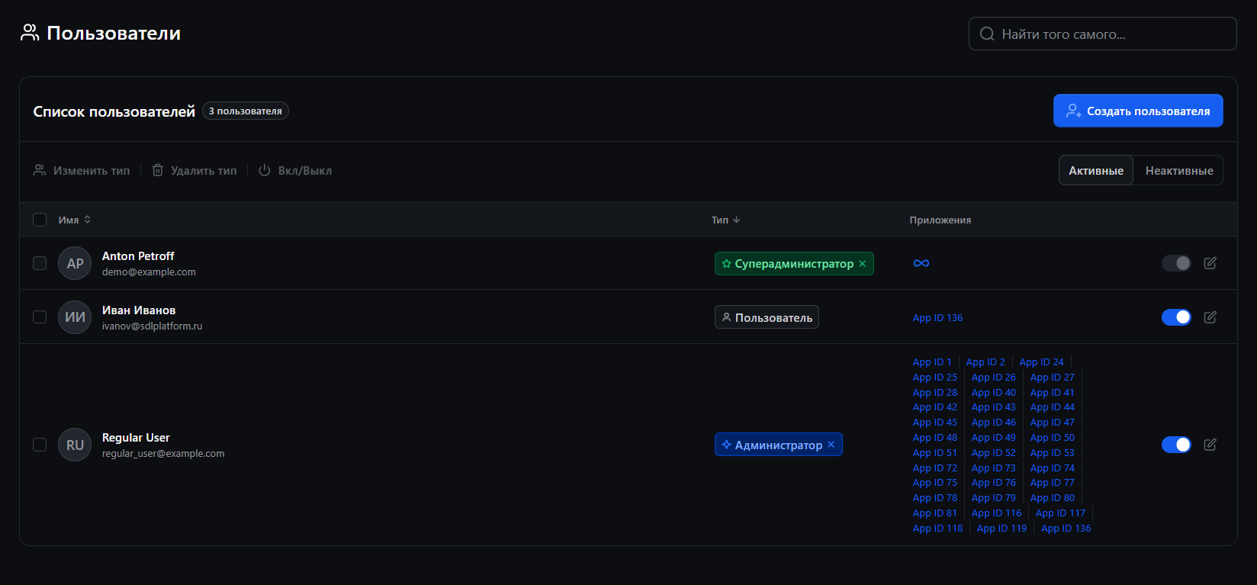Select Regular User's row checkbox
The width and height of the screenshot is (1257, 585).
click(40, 445)
